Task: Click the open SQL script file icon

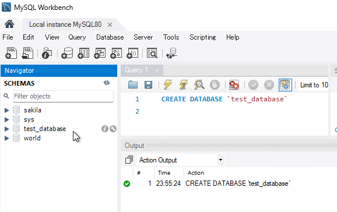Action: [27, 53]
